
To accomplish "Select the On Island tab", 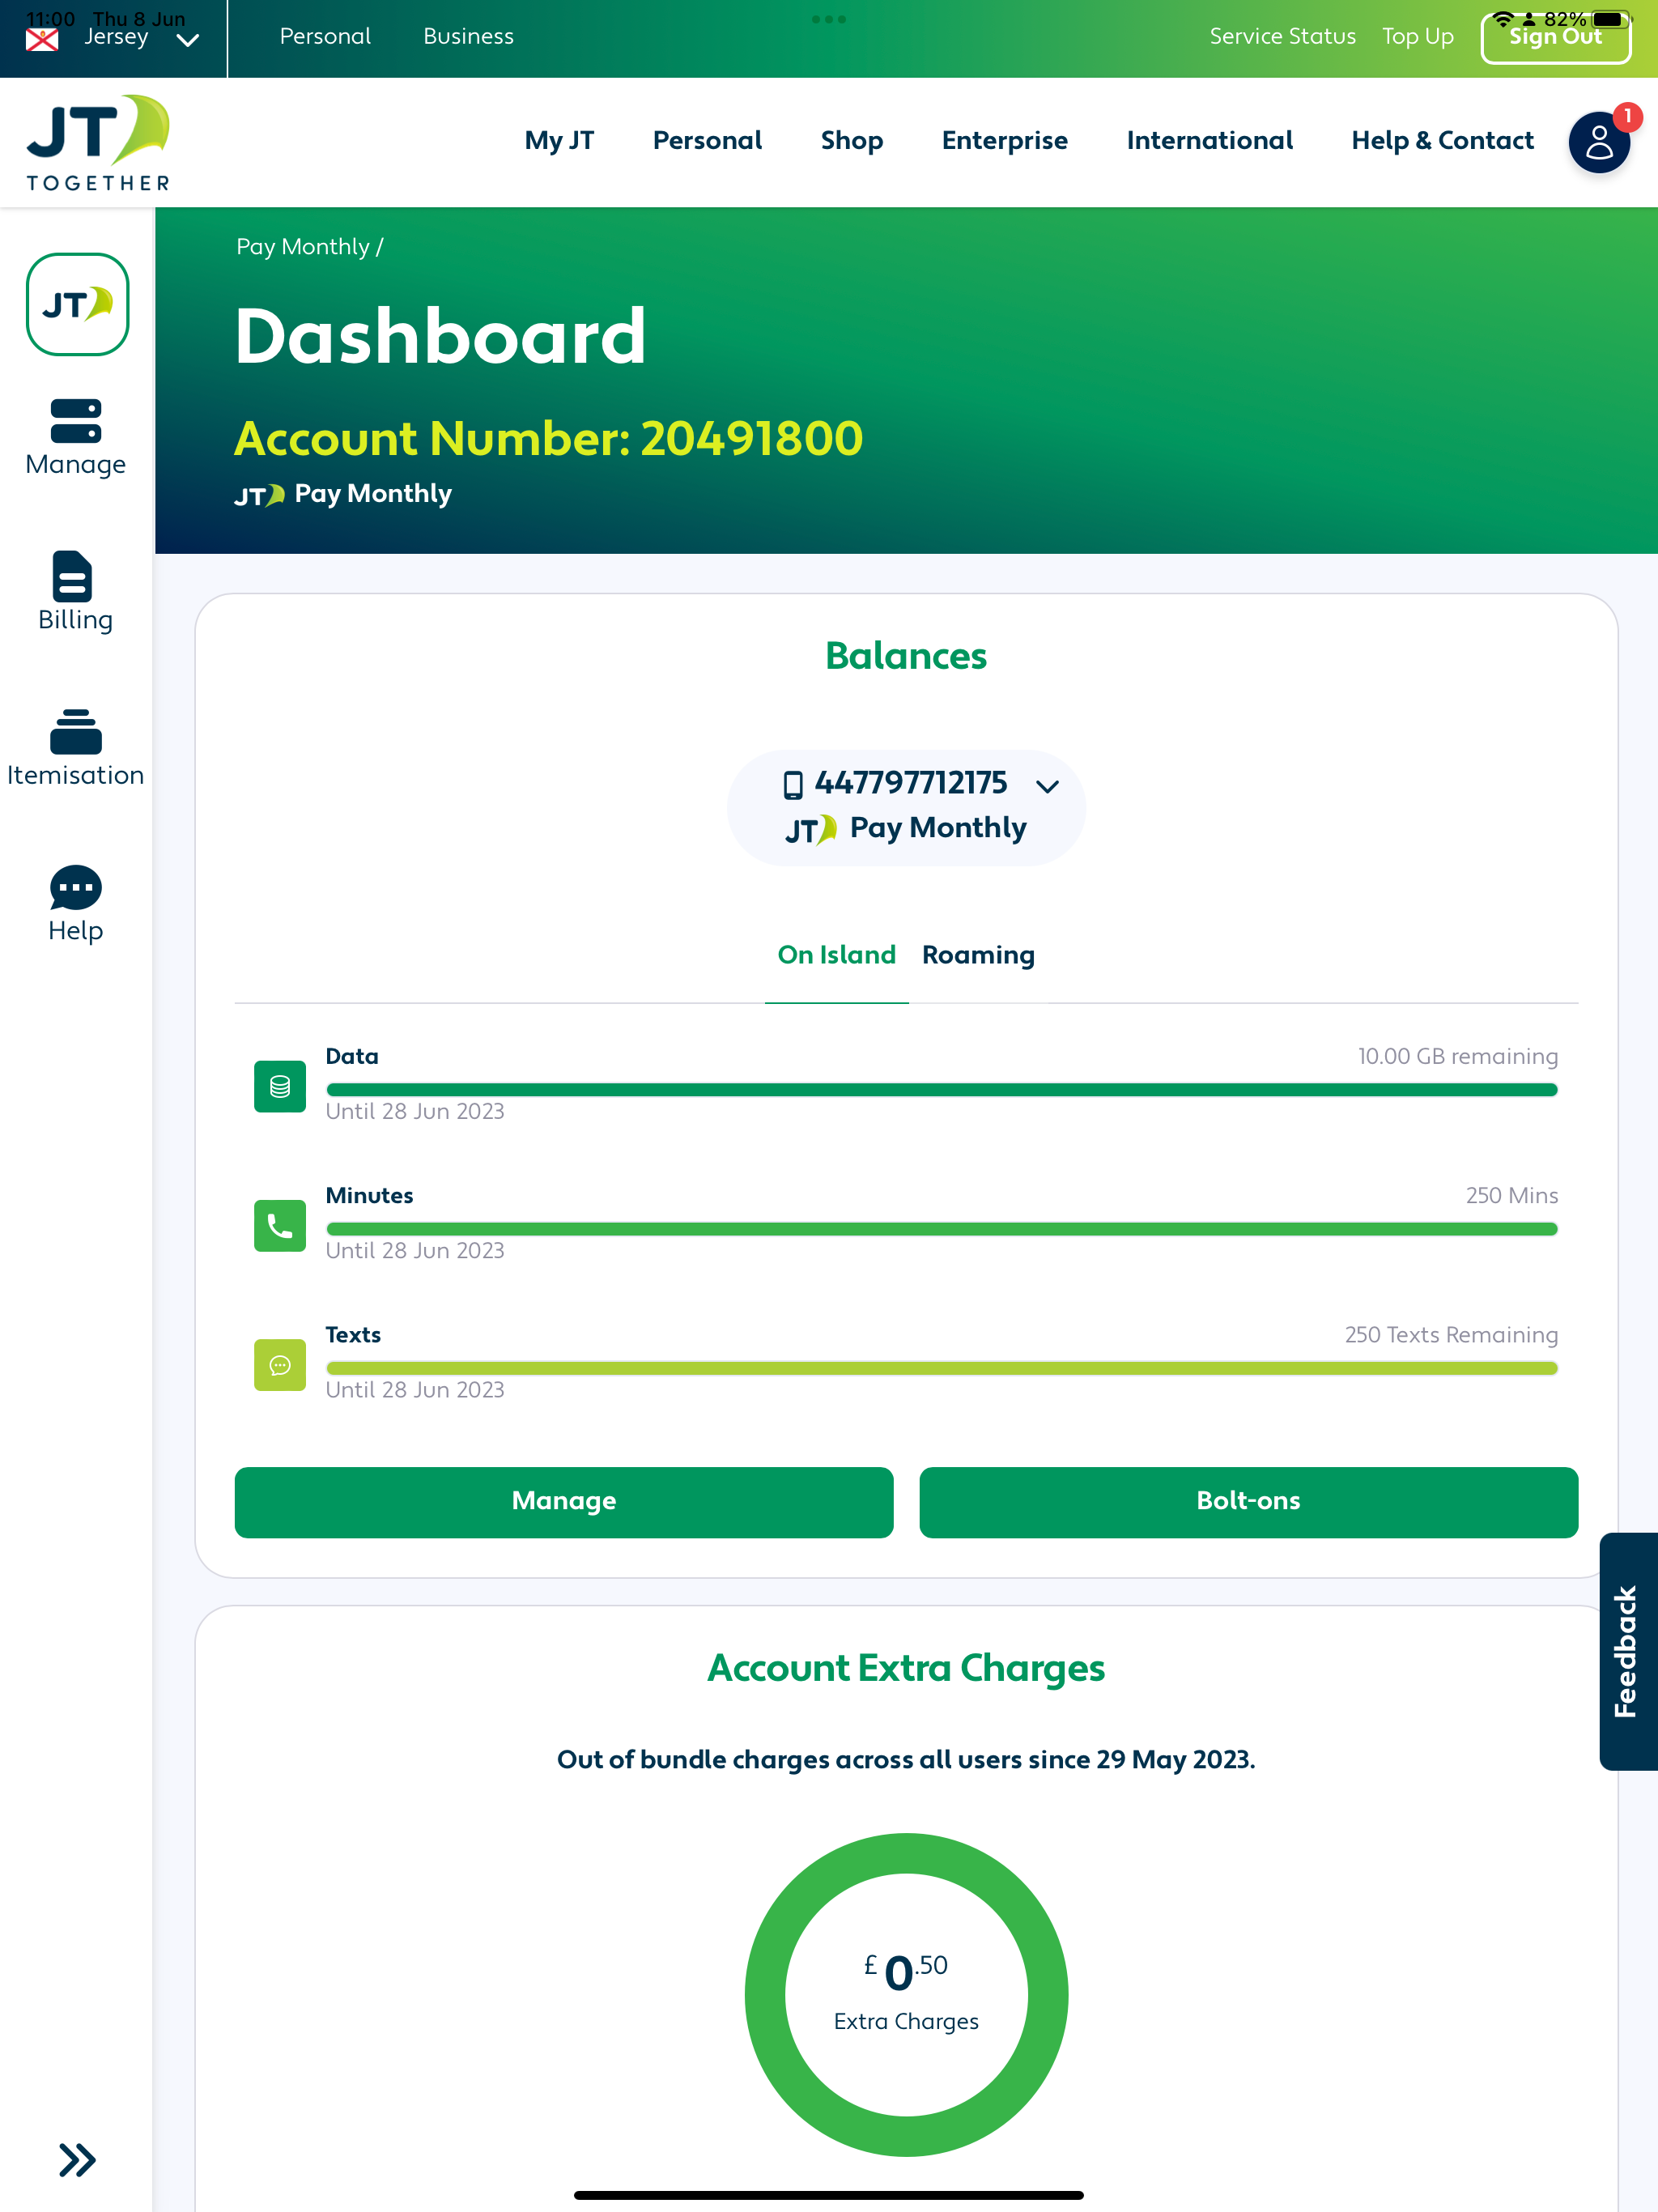I will (x=836, y=955).
